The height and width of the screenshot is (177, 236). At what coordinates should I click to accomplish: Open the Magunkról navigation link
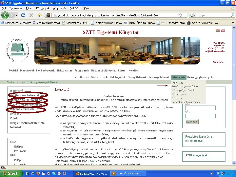[x=27, y=70]
